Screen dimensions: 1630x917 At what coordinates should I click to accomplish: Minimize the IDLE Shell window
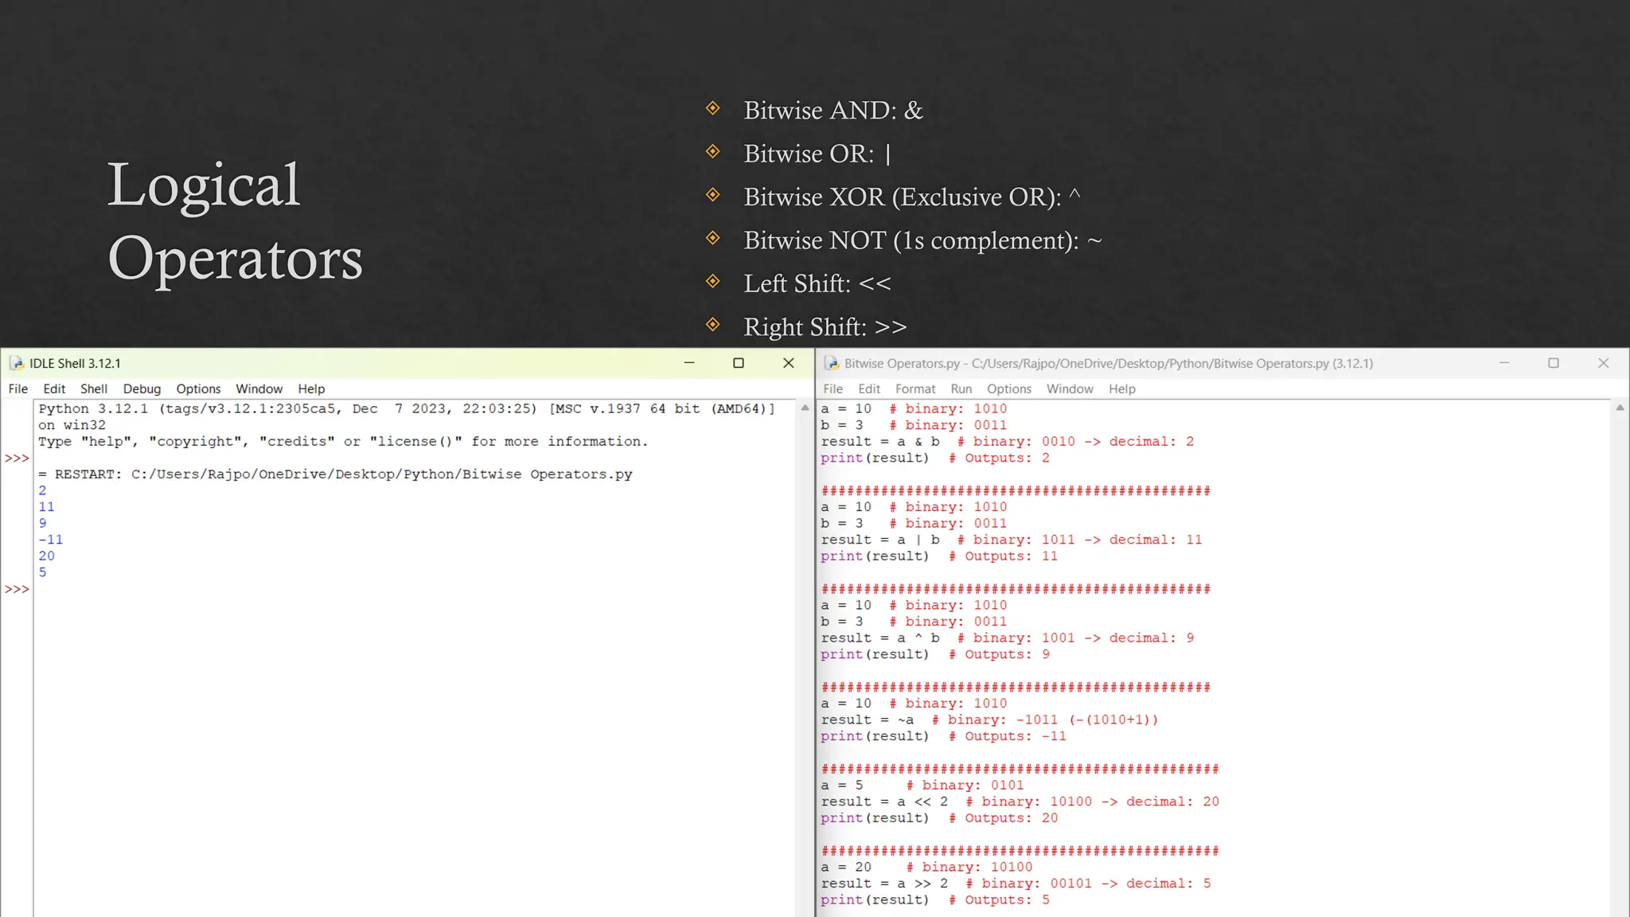click(689, 363)
